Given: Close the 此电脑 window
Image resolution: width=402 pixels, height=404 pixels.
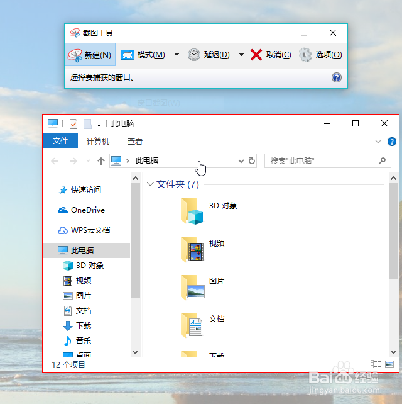Looking at the screenshot, I should pos(384,123).
